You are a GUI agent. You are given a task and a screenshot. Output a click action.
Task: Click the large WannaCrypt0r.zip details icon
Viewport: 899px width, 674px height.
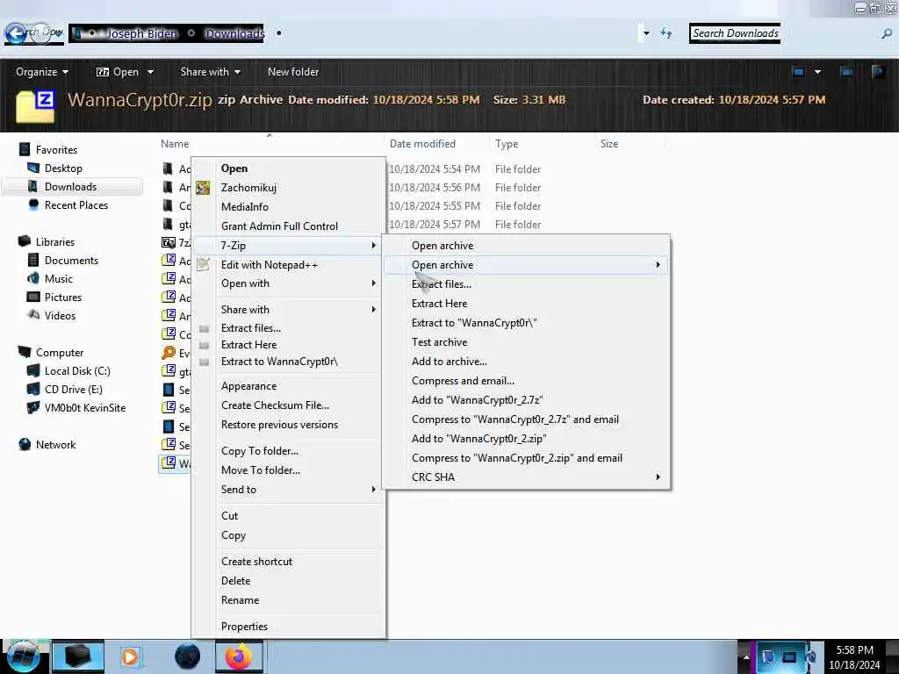pos(35,106)
